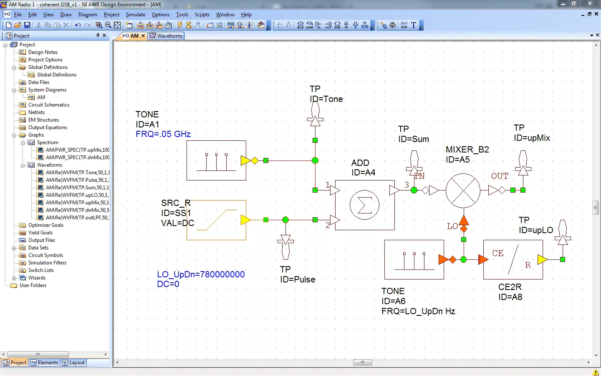601x376 pixels.
Task: Fit the diagram with View All icon
Action: (117, 25)
